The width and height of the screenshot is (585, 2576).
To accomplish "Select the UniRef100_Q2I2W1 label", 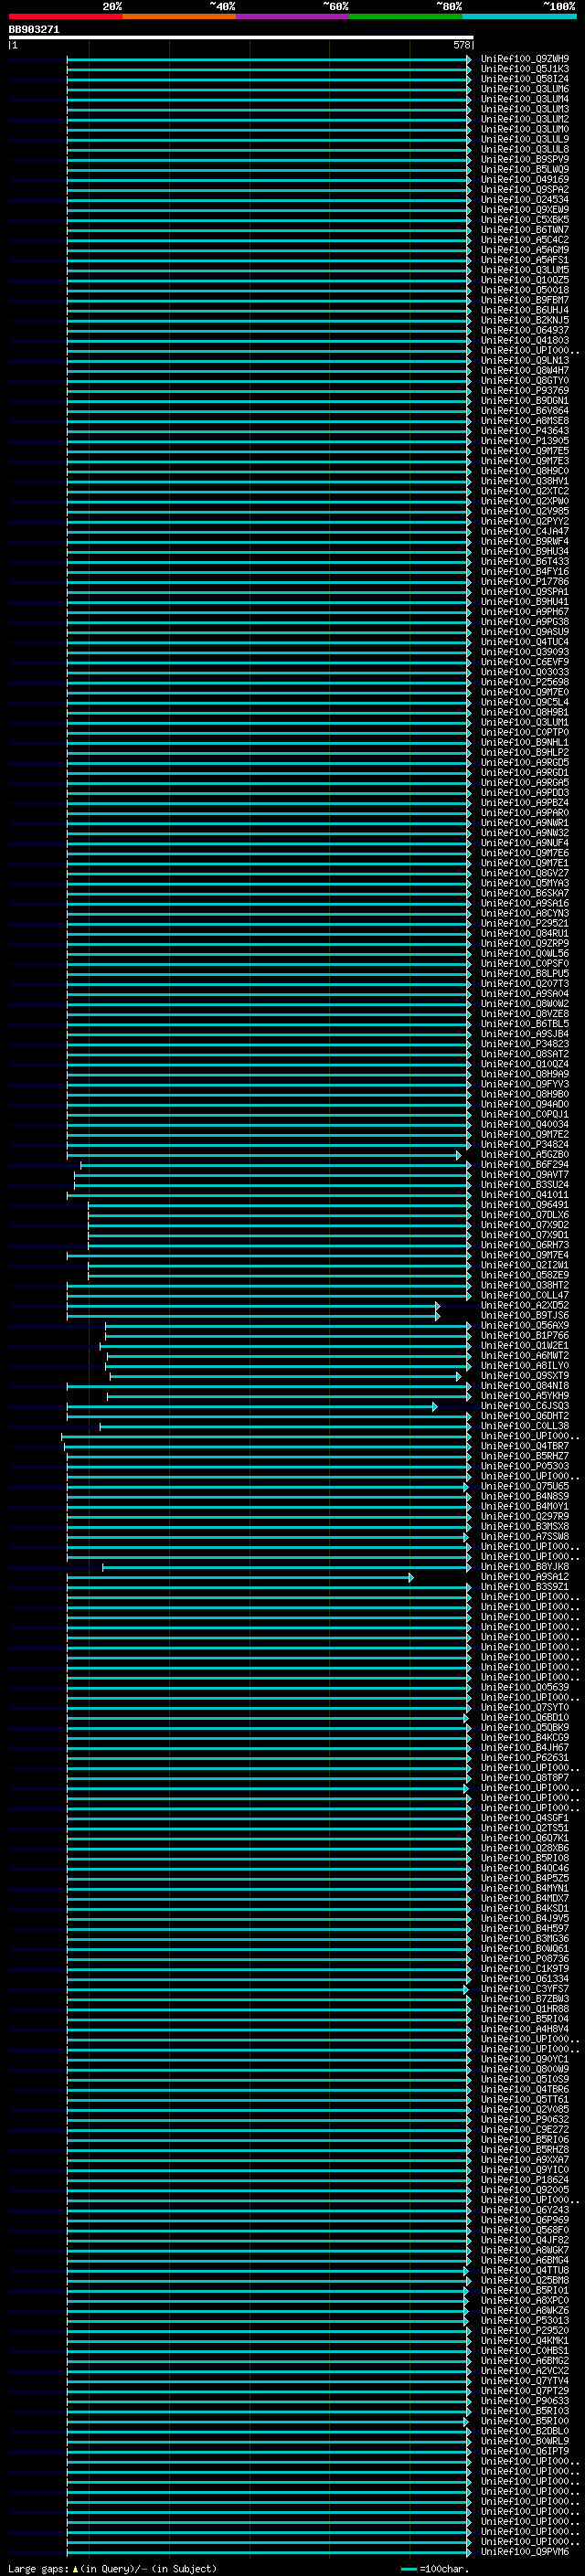I will point(525,1265).
